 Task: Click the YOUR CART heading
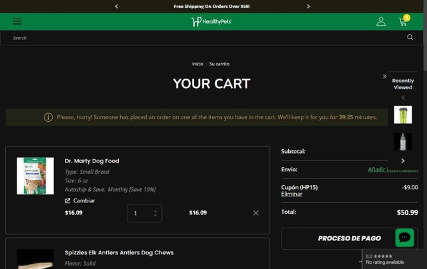coord(211,83)
